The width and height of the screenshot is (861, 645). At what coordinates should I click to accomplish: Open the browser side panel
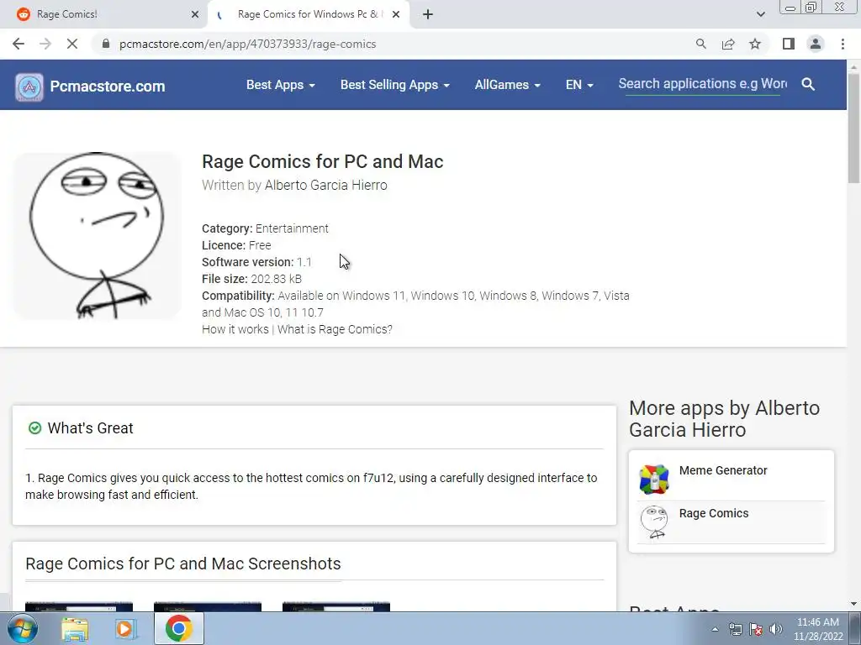(x=789, y=44)
